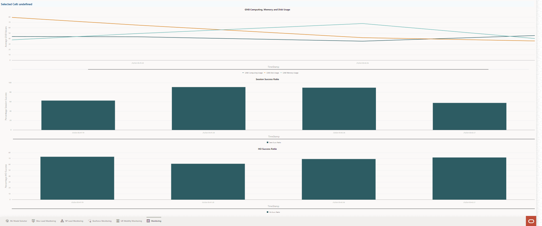Toggle GNB Memory Usage legend entry
Viewport: 542px width, 226px height.
[x=289, y=73]
